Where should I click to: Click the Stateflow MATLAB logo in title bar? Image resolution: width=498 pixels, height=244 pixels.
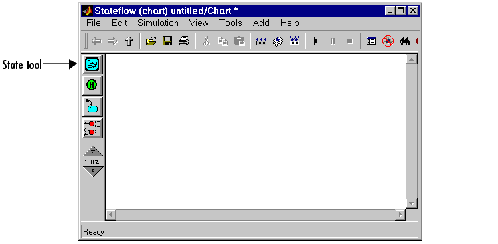[x=88, y=11]
